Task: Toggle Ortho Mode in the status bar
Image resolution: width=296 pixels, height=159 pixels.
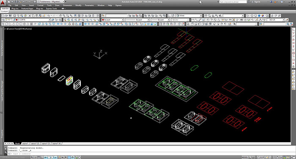Action: (42, 157)
